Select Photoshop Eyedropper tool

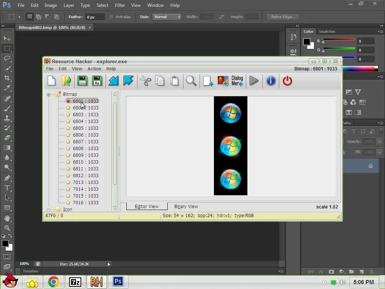coord(7,88)
